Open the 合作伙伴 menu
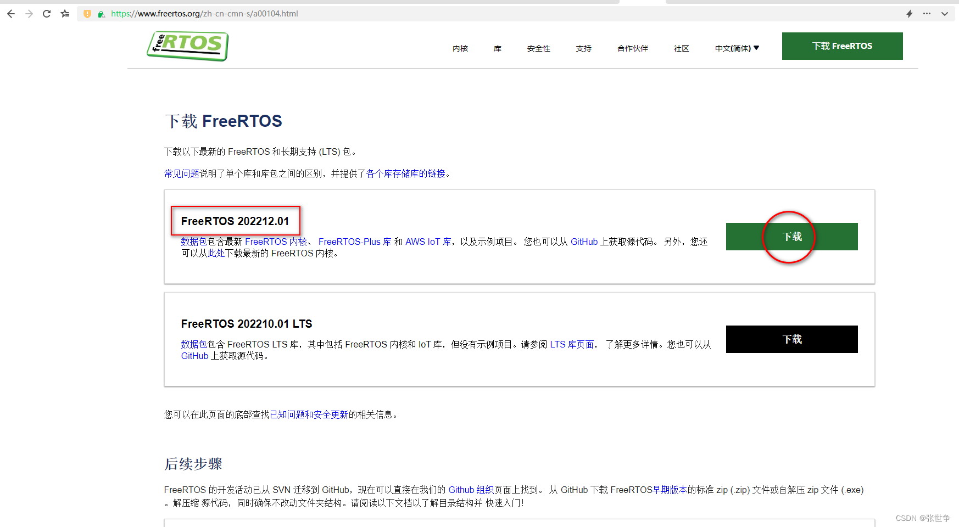 [x=633, y=48]
